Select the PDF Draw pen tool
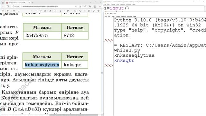The image size is (206, 116). pyautogui.click(x=61, y=11)
